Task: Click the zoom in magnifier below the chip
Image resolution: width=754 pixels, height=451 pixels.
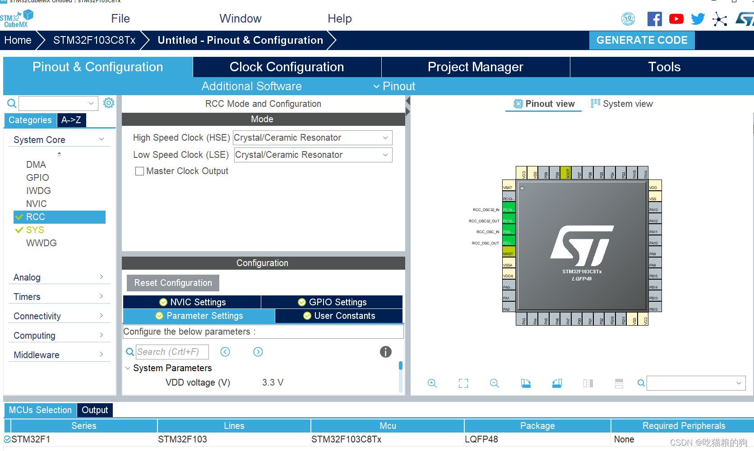Action: (432, 383)
